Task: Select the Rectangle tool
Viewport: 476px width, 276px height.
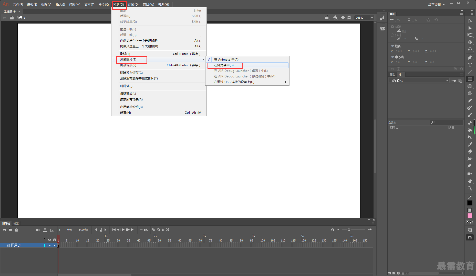Action: (x=470, y=79)
